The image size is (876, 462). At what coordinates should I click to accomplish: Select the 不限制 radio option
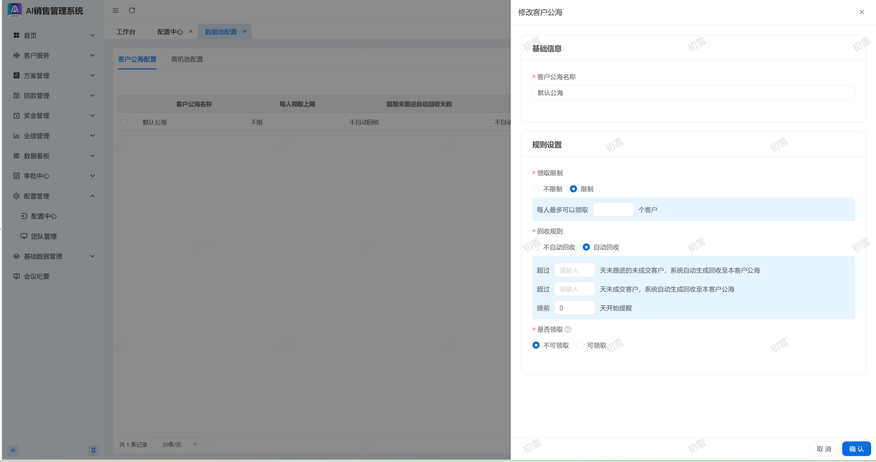coord(536,189)
